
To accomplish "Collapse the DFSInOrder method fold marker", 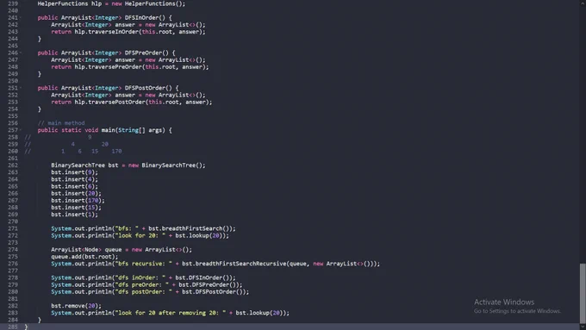I will click(21, 17).
